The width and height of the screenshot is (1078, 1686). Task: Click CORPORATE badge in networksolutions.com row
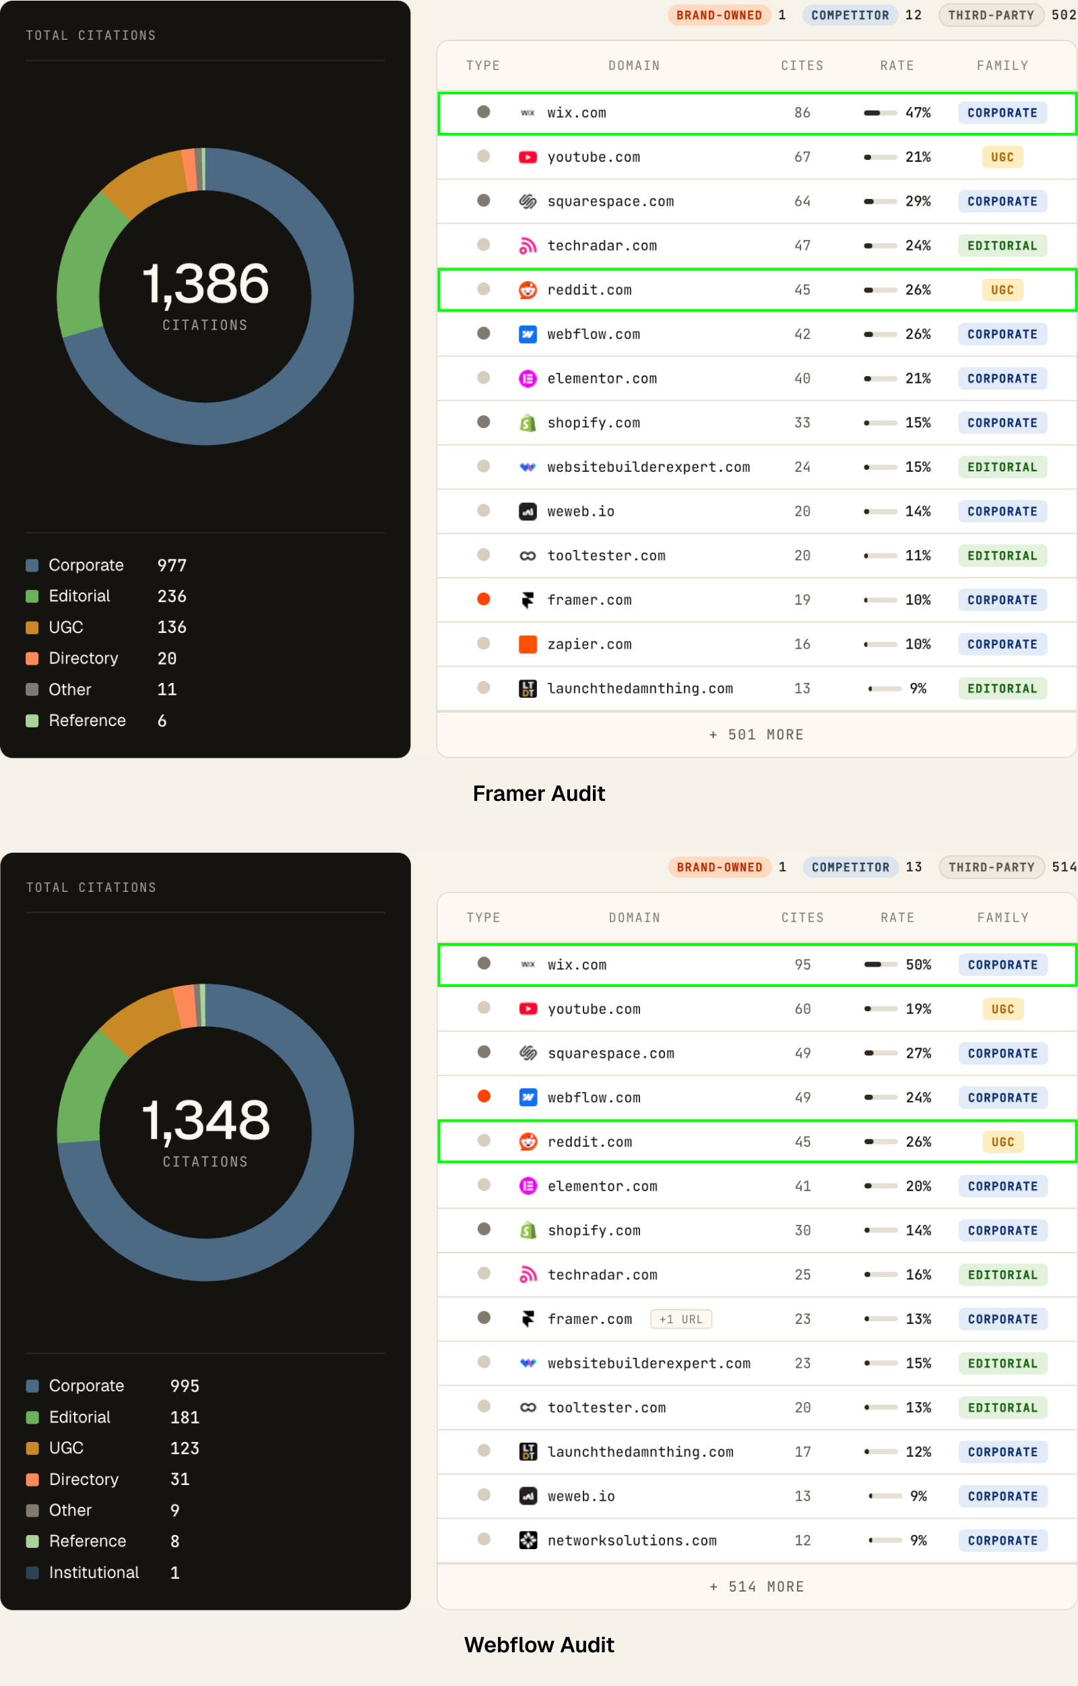(1003, 1540)
